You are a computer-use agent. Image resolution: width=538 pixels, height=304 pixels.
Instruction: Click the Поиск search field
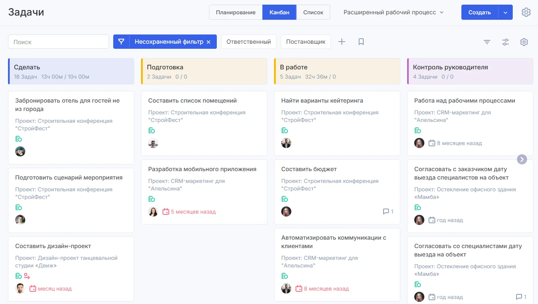click(x=59, y=42)
